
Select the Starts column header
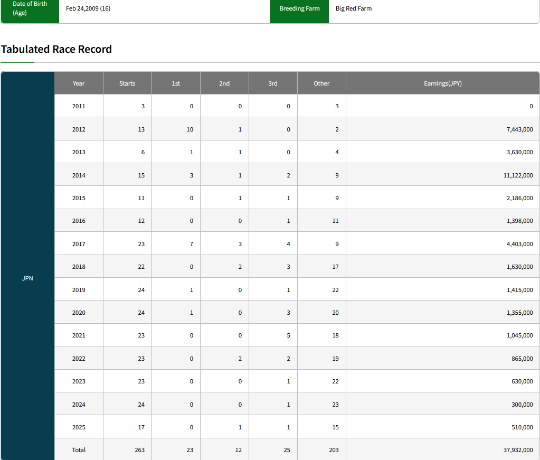127,83
